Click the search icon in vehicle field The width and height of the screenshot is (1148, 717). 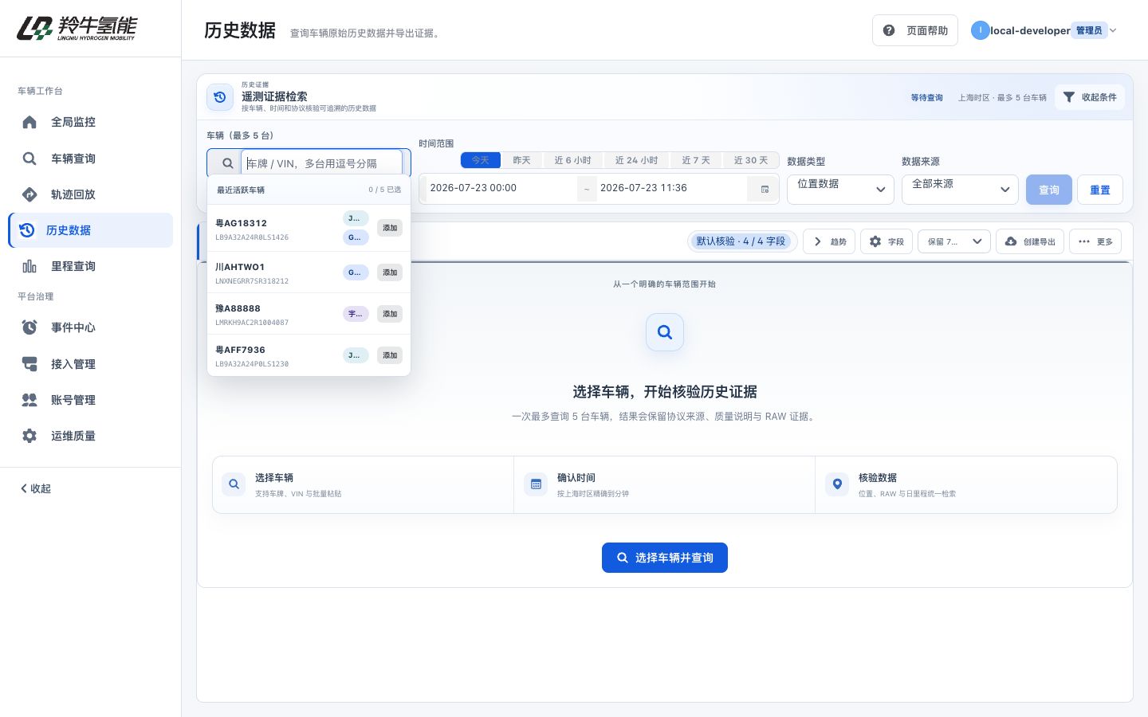tap(227, 163)
